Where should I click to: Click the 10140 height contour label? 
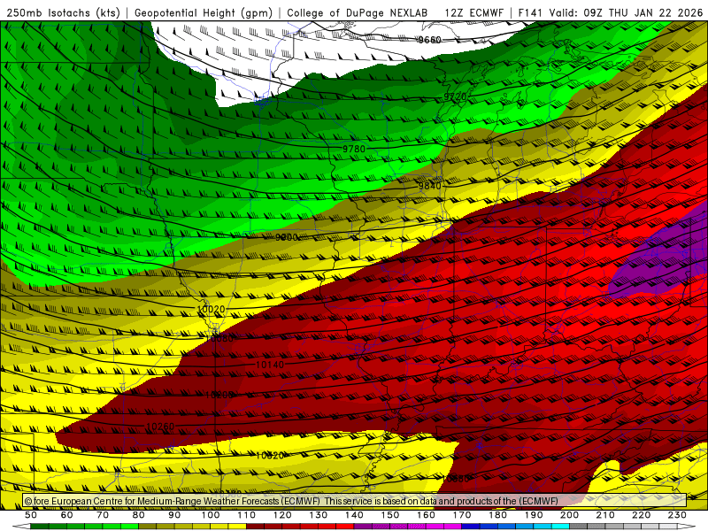point(270,365)
